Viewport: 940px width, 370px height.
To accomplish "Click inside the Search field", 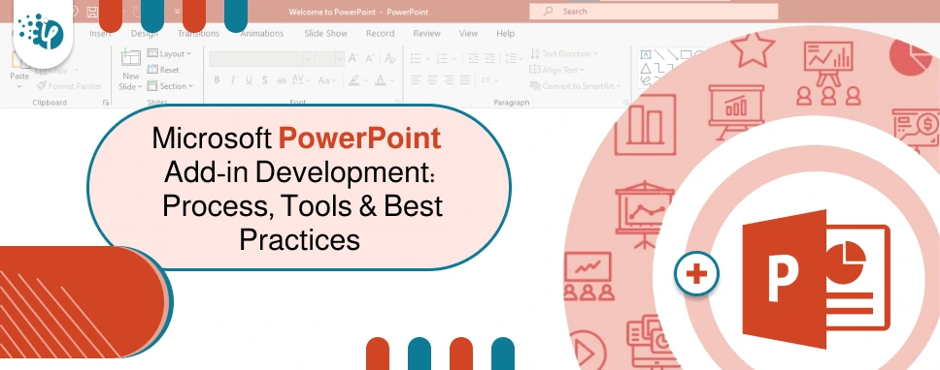I will click(x=654, y=12).
